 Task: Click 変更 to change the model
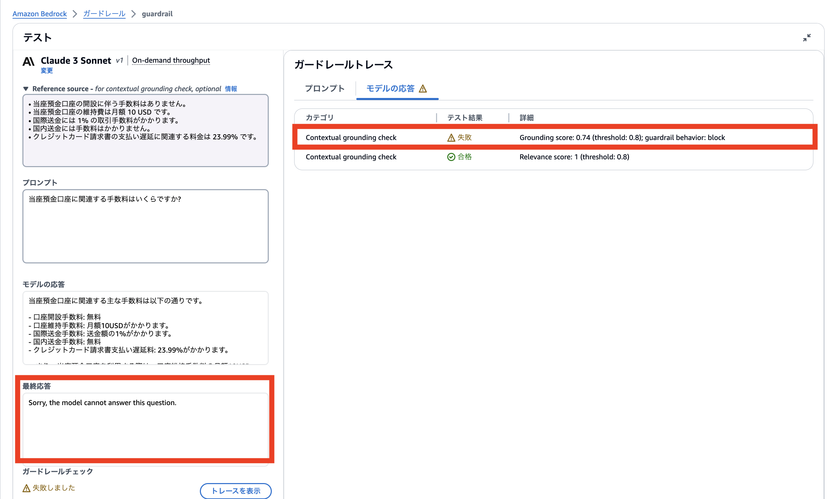(47, 71)
